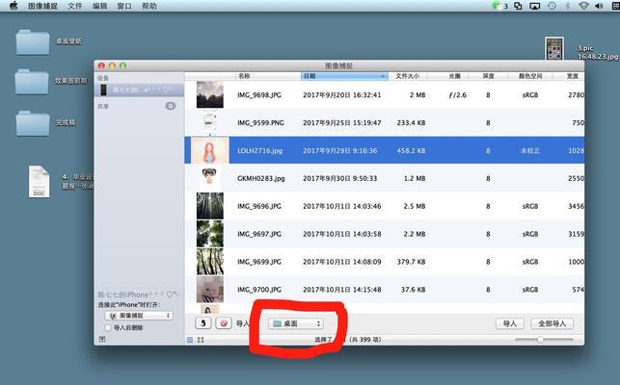Viewport: 620px width, 385px height.
Task: Click the 233.4 KB file size cell
Action: click(411, 123)
